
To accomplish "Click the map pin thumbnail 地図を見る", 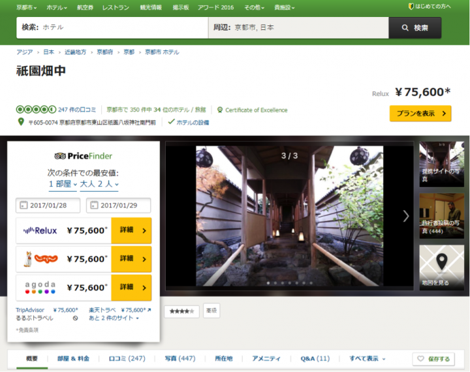I will click(x=441, y=268).
